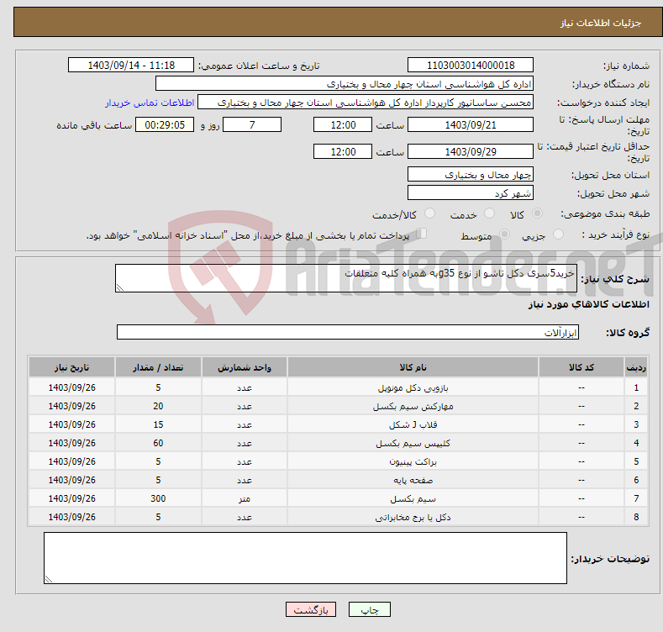Click the price validity 12:00 time field
Image resolution: width=663 pixels, height=632 pixels.
coord(343,151)
